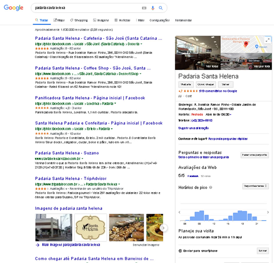Click the Enviar button
This screenshot has height=263, width=274.
pyautogui.click(x=263, y=251)
